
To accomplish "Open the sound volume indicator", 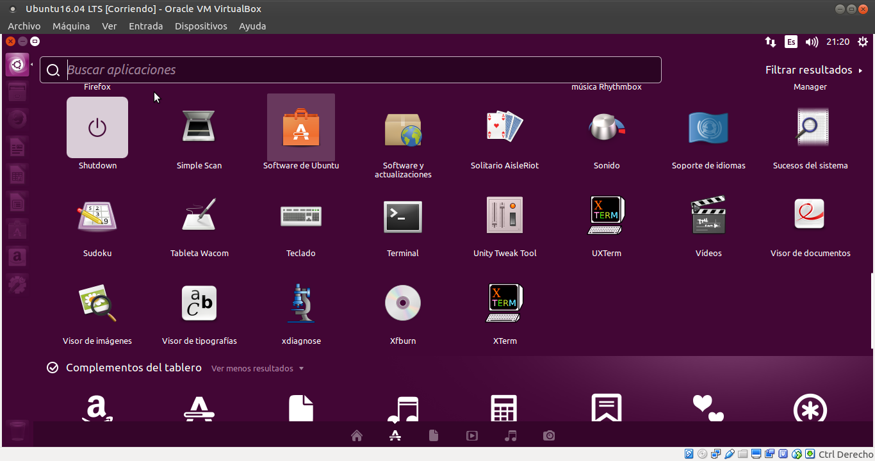I will point(812,42).
